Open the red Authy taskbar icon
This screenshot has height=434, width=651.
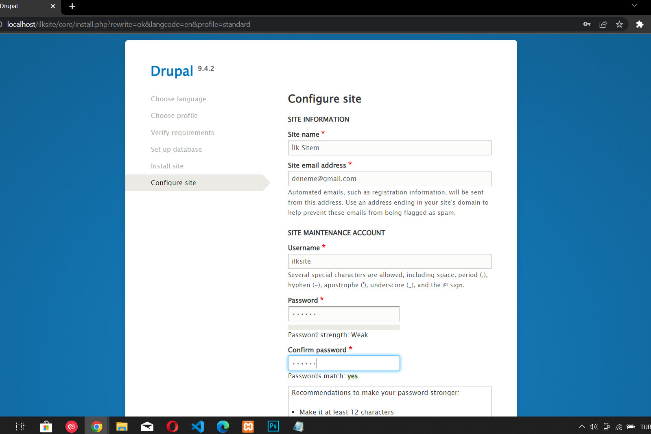coord(71,426)
